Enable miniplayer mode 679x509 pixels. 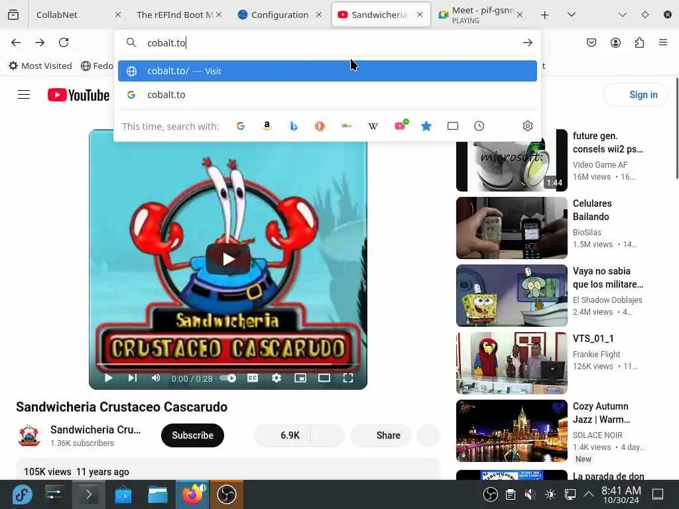tap(300, 378)
